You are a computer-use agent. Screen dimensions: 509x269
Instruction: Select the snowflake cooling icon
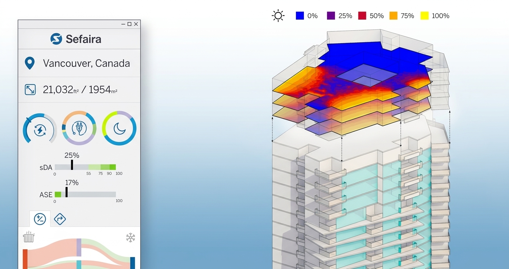(131, 237)
